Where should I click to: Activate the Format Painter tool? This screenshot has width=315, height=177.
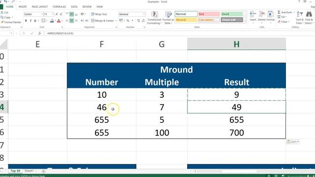click(11, 22)
